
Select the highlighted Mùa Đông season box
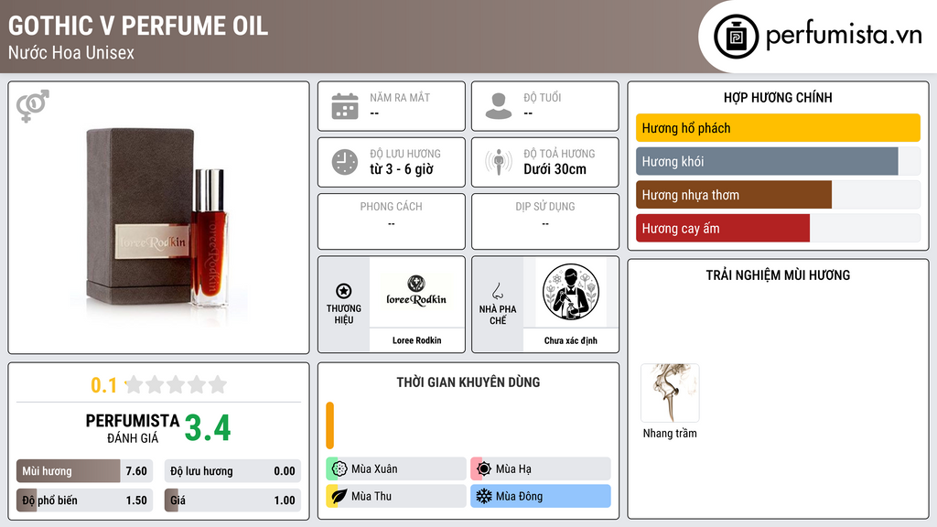tap(541, 496)
